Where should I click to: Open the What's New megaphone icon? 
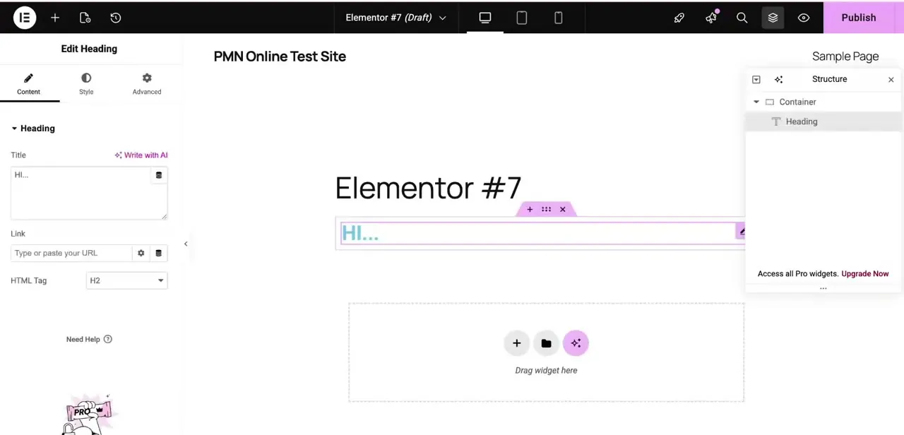711,18
